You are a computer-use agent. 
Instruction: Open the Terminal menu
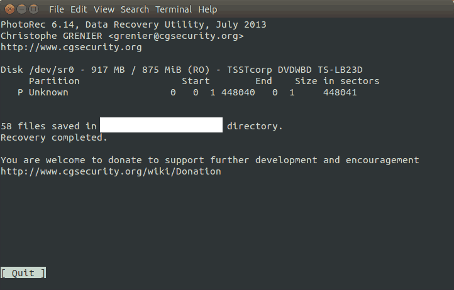(x=173, y=9)
